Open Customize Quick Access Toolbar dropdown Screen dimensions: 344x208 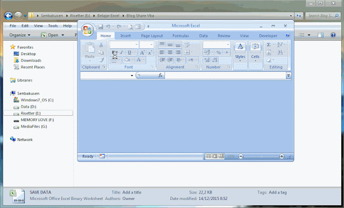148,26
